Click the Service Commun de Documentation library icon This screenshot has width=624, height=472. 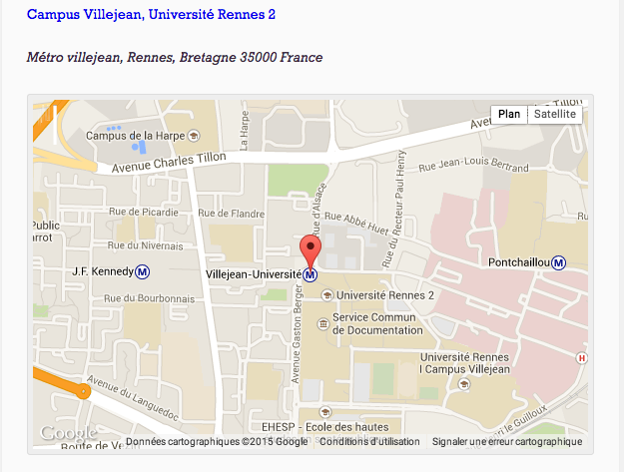coord(322,324)
